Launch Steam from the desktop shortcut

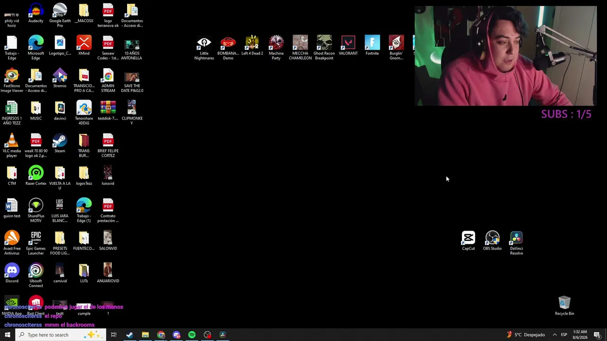coord(60,144)
